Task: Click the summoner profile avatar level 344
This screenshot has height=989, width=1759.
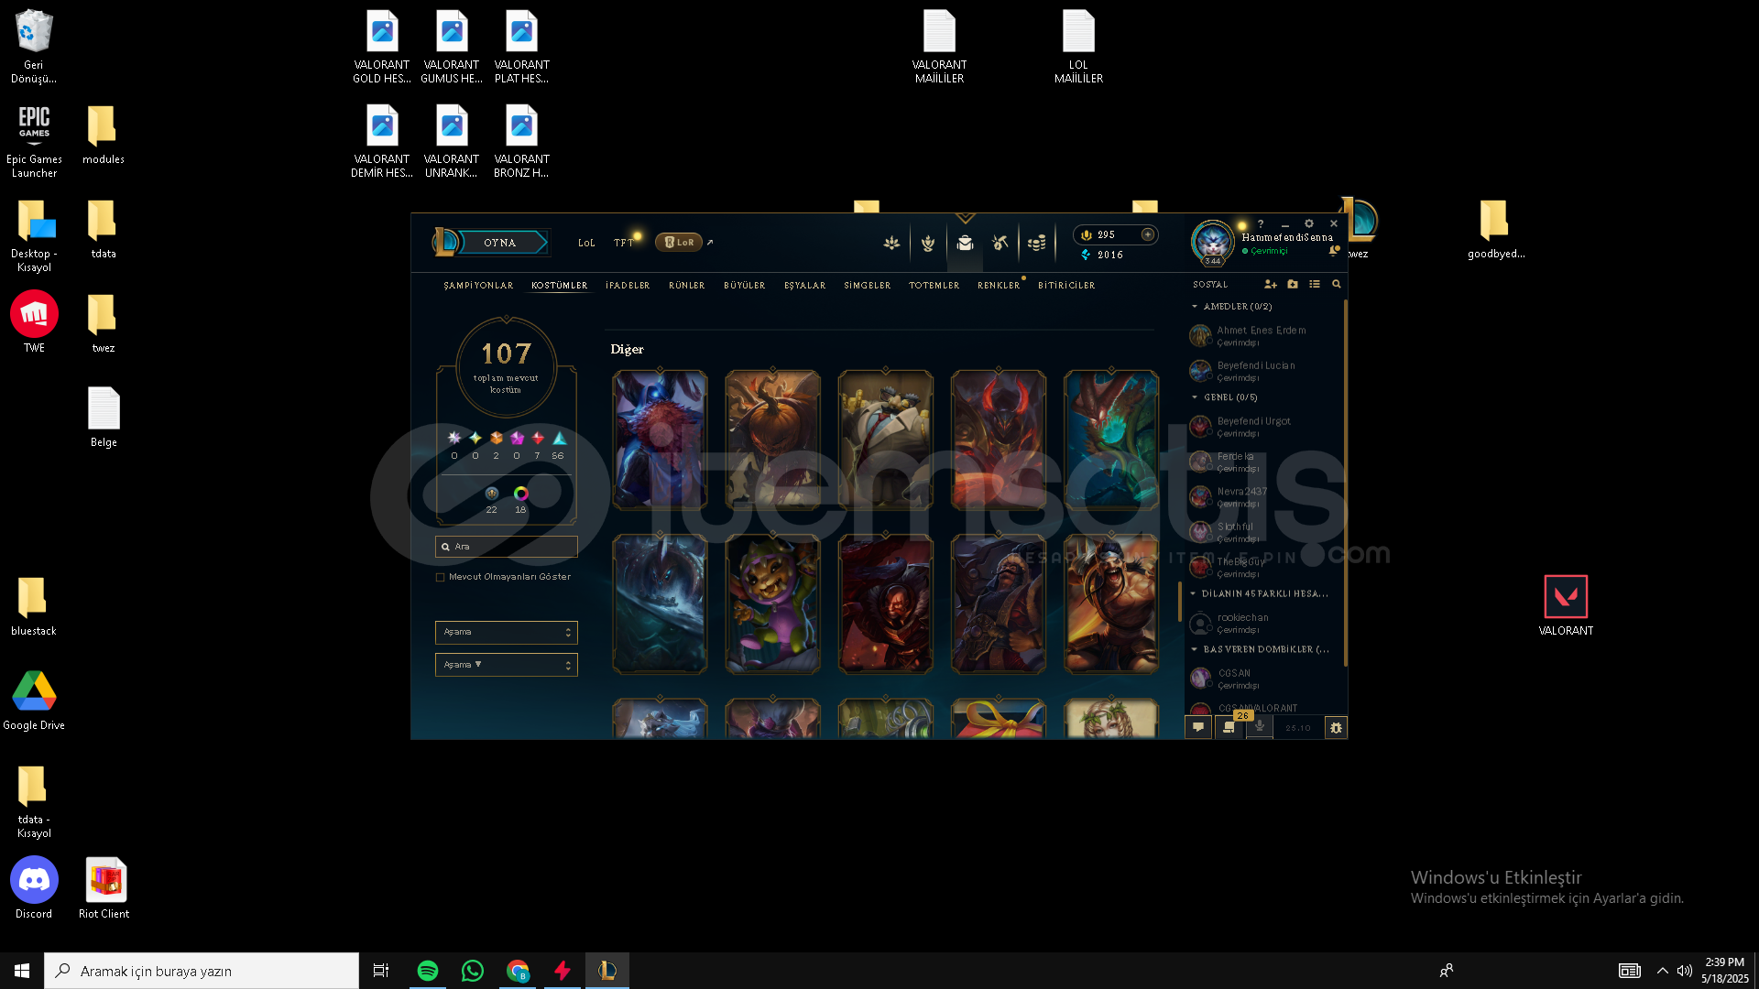Action: pos(1213,243)
